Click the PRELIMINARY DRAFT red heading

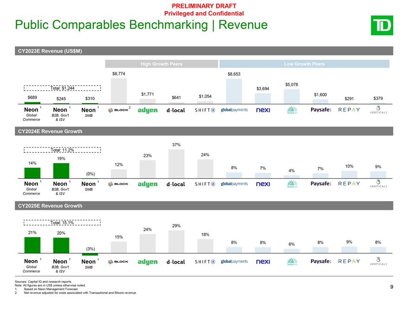[x=204, y=6]
